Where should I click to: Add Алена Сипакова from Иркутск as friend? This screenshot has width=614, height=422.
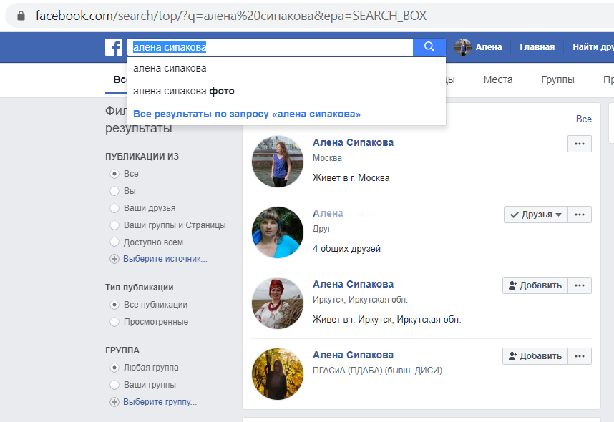(x=535, y=285)
